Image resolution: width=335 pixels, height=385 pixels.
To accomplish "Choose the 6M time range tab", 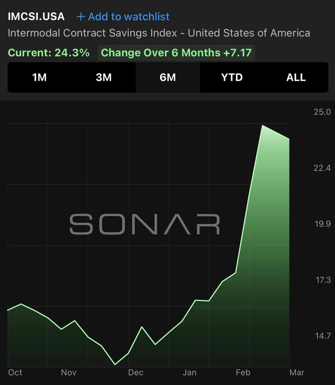I will pos(168,77).
